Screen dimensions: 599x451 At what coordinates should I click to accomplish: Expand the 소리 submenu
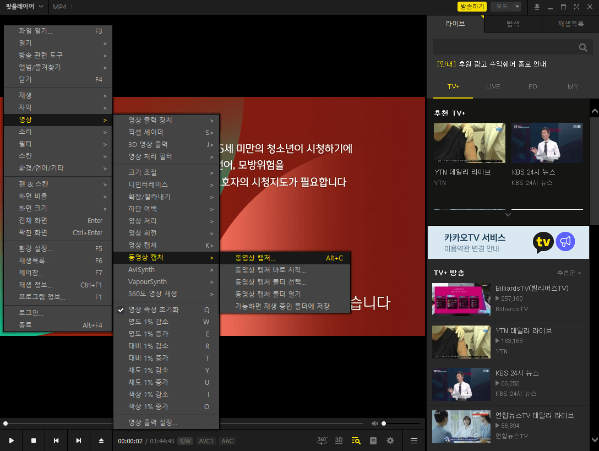pyautogui.click(x=58, y=132)
